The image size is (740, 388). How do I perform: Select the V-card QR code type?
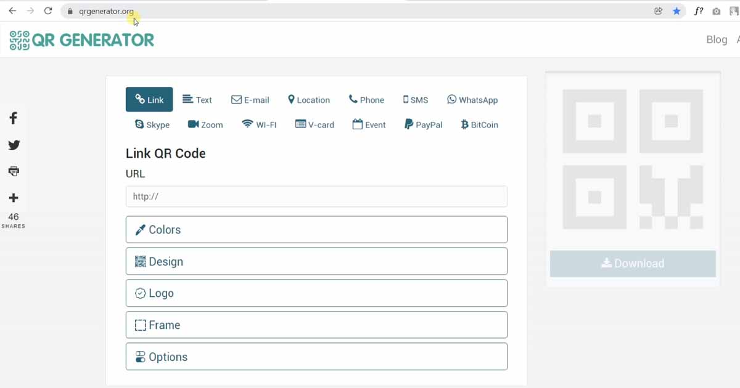pos(314,124)
